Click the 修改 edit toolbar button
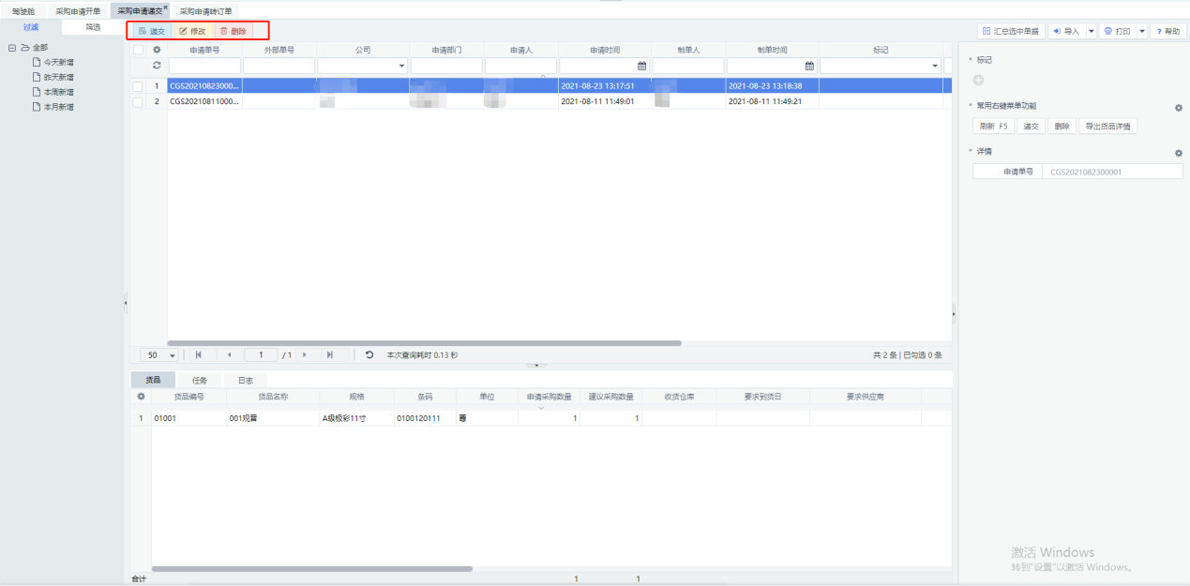Image resolution: width=1190 pixels, height=586 pixels. 192,31
